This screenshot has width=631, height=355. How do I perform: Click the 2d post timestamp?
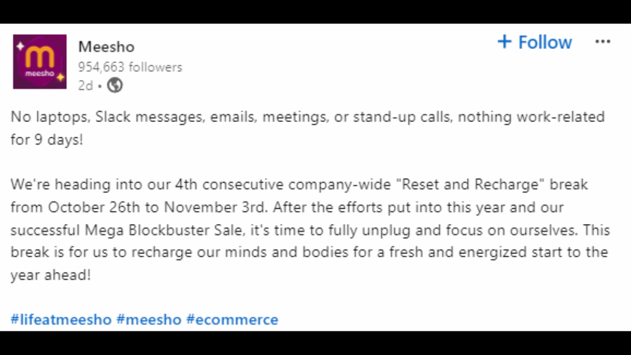85,85
